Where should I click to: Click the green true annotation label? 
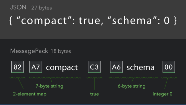[x=94, y=94]
